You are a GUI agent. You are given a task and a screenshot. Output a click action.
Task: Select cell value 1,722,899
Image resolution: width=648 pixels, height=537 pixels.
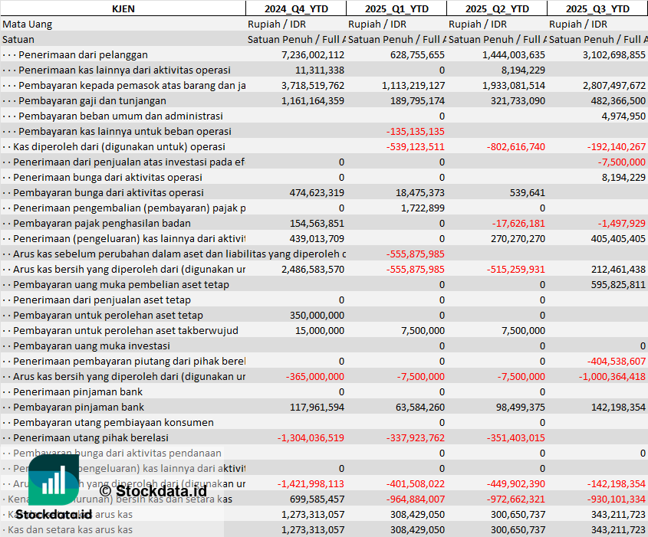423,208
